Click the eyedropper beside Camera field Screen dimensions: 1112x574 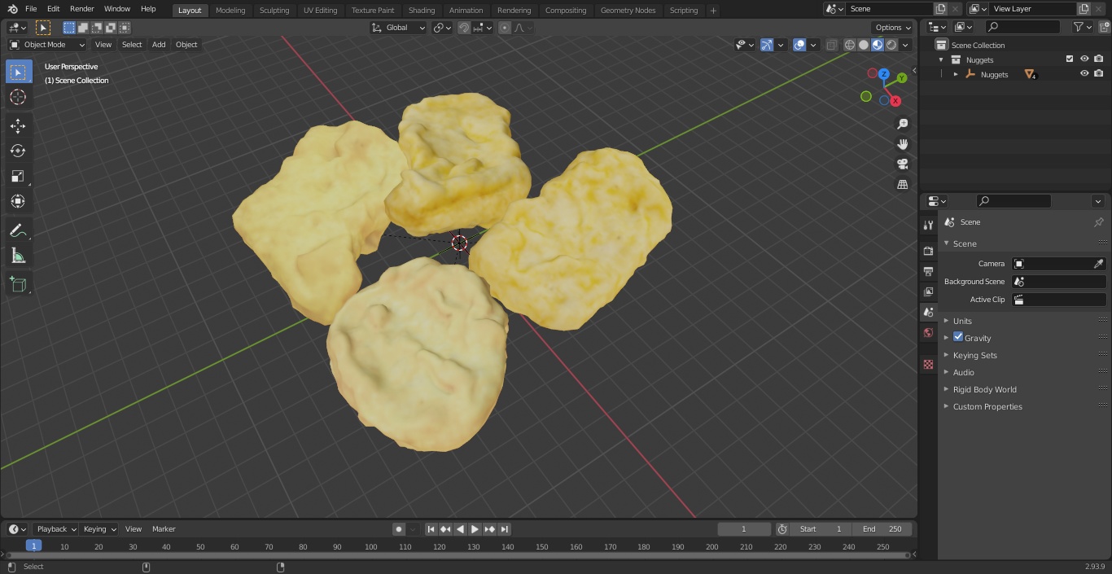pos(1098,264)
